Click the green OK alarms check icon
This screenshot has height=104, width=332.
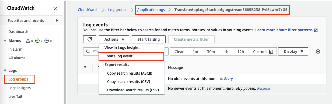(37, 41)
